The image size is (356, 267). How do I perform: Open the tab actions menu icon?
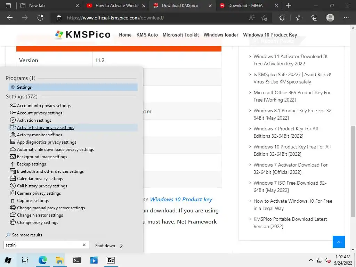[8, 6]
